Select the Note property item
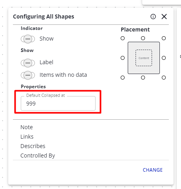 coord(27,127)
